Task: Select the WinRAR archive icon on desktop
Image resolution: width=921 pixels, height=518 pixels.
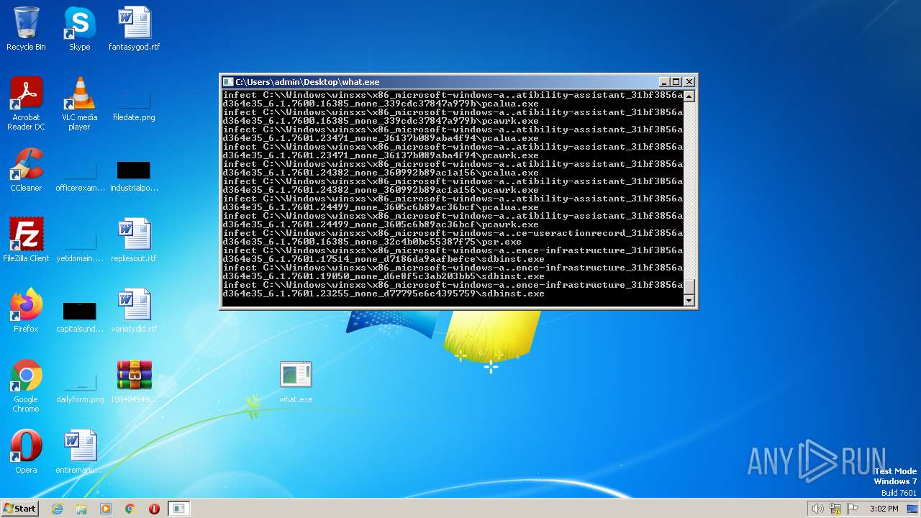Action: pos(134,381)
